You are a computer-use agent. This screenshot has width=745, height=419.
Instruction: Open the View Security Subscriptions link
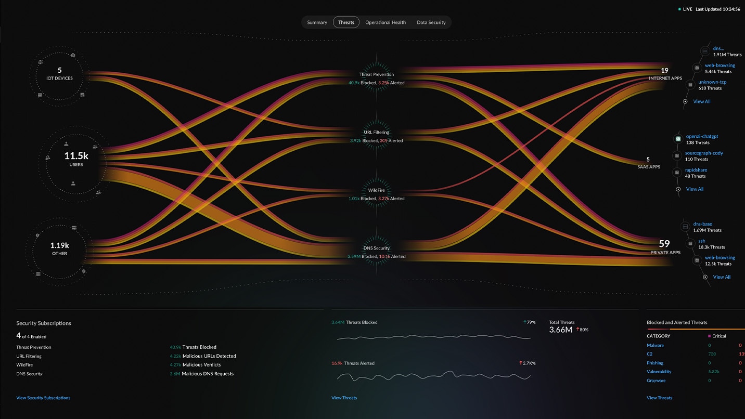[x=43, y=398]
